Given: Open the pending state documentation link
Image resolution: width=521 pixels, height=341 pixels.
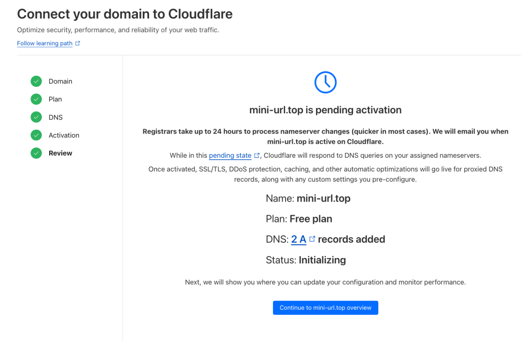Looking at the screenshot, I should [x=230, y=155].
